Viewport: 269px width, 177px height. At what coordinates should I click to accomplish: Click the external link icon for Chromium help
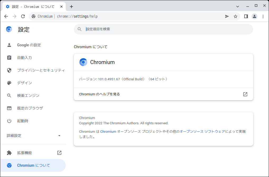[245, 94]
